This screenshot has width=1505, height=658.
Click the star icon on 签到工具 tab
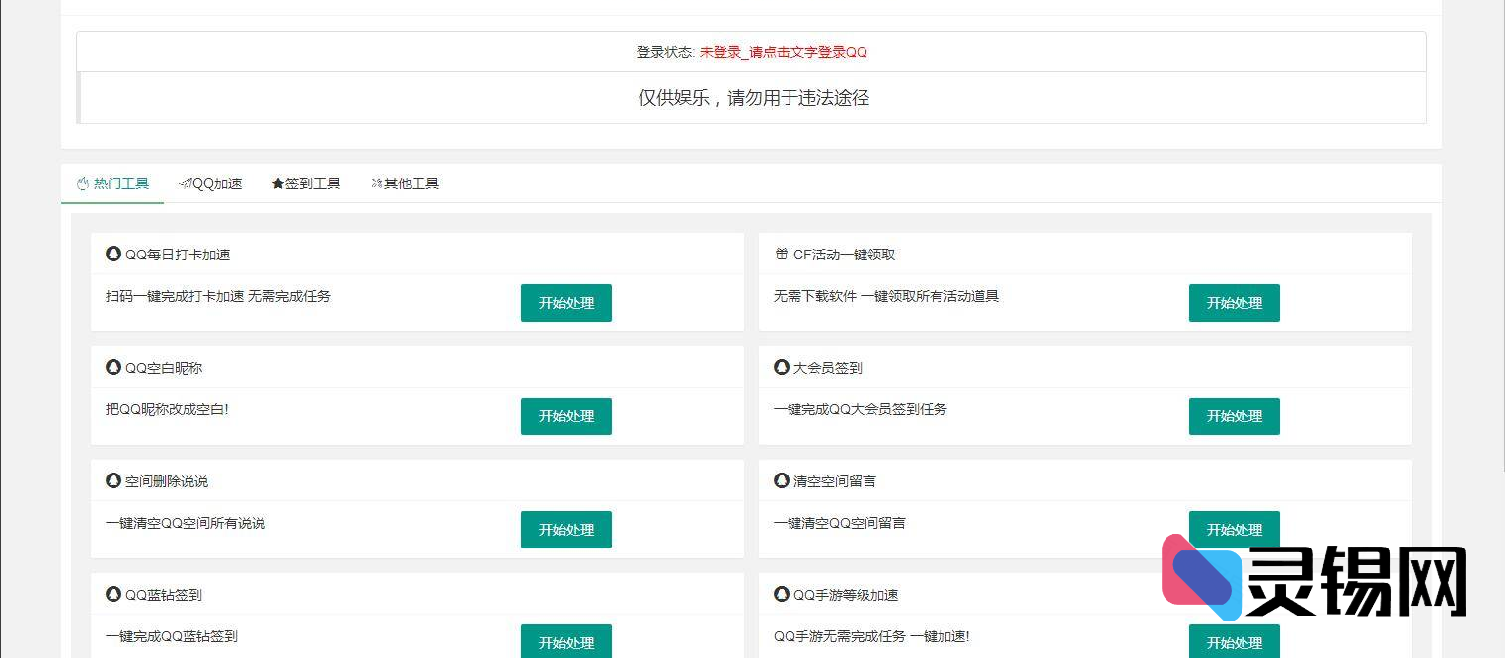(278, 183)
